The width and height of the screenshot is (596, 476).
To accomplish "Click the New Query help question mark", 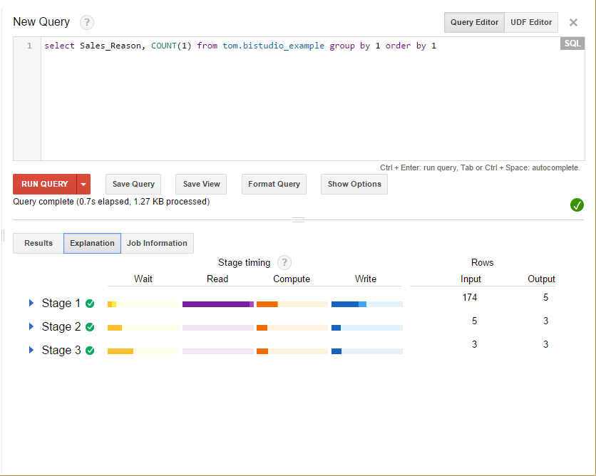I will point(87,22).
